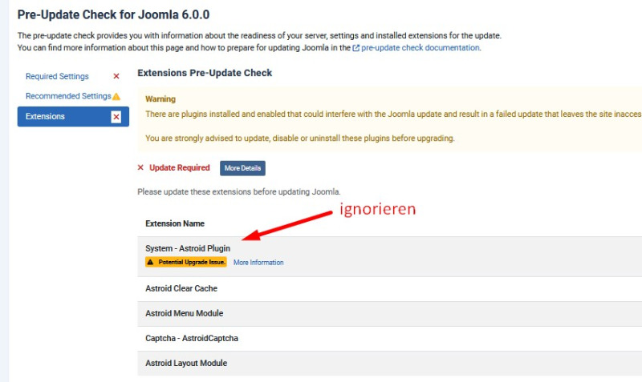Image resolution: width=642 pixels, height=382 pixels.
Task: Click More Information for the Astroid Plugin
Action: pyautogui.click(x=258, y=263)
